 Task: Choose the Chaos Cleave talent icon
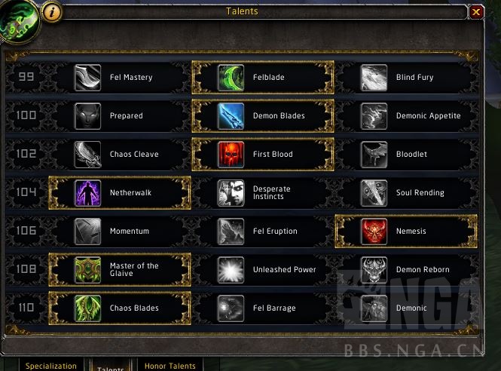pos(87,155)
